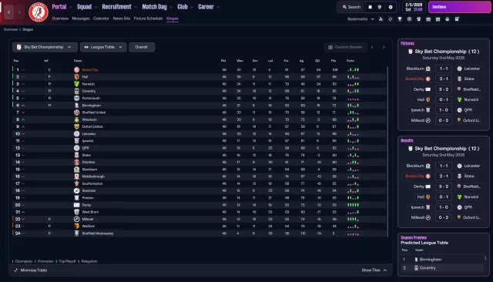Image resolution: width=493 pixels, height=282 pixels.
Task: Click the Coventry crest in league table
Action: 76,91
